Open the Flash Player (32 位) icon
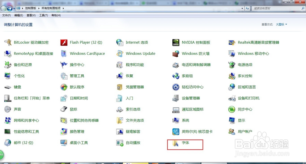The image size is (306, 164). click(64, 42)
